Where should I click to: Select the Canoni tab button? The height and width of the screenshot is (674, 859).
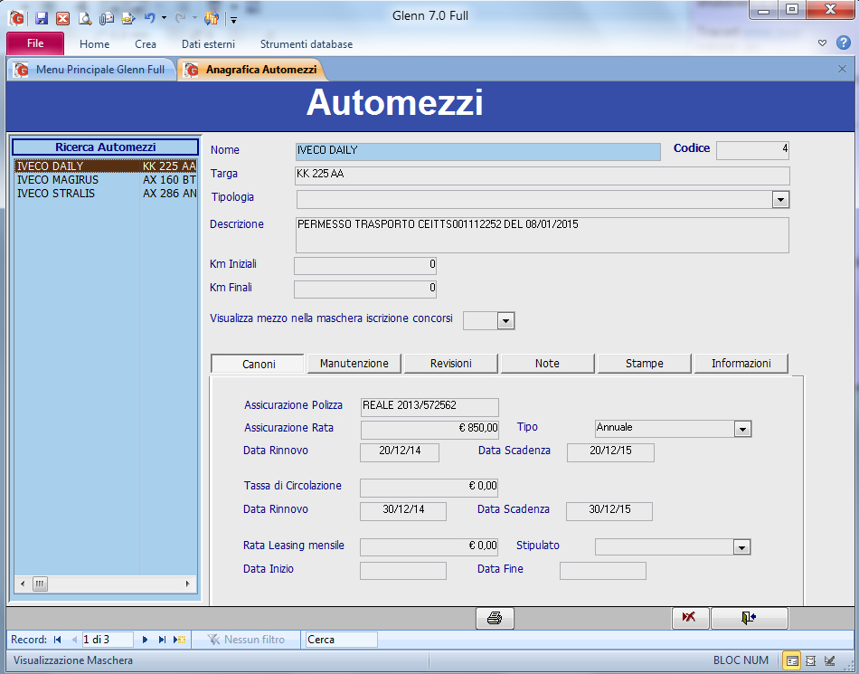coord(258,364)
